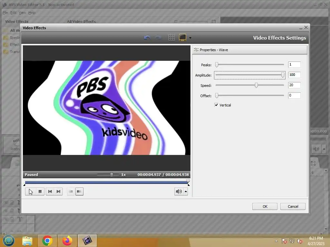This screenshot has height=247, width=330.
Task: Show hidden system tray icons
Action: point(276,241)
